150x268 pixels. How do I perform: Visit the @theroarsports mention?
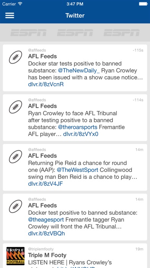(78, 127)
